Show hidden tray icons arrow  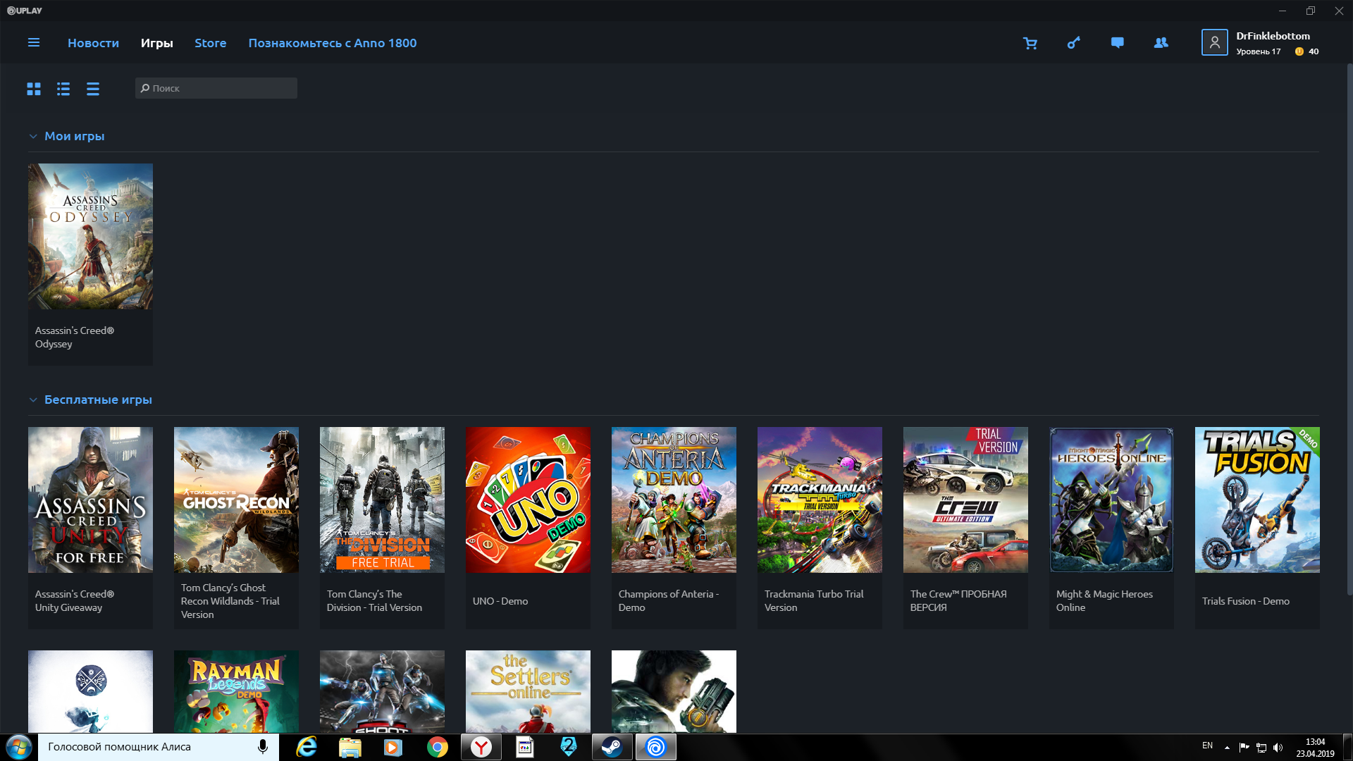[x=1227, y=748]
